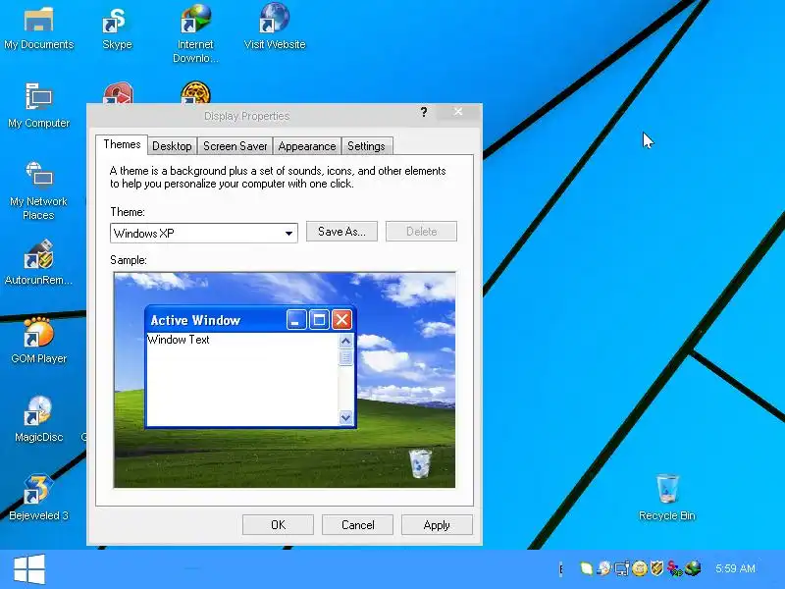Click the partially hidden red desktop icon
This screenshot has width=785, height=589.
point(118,92)
